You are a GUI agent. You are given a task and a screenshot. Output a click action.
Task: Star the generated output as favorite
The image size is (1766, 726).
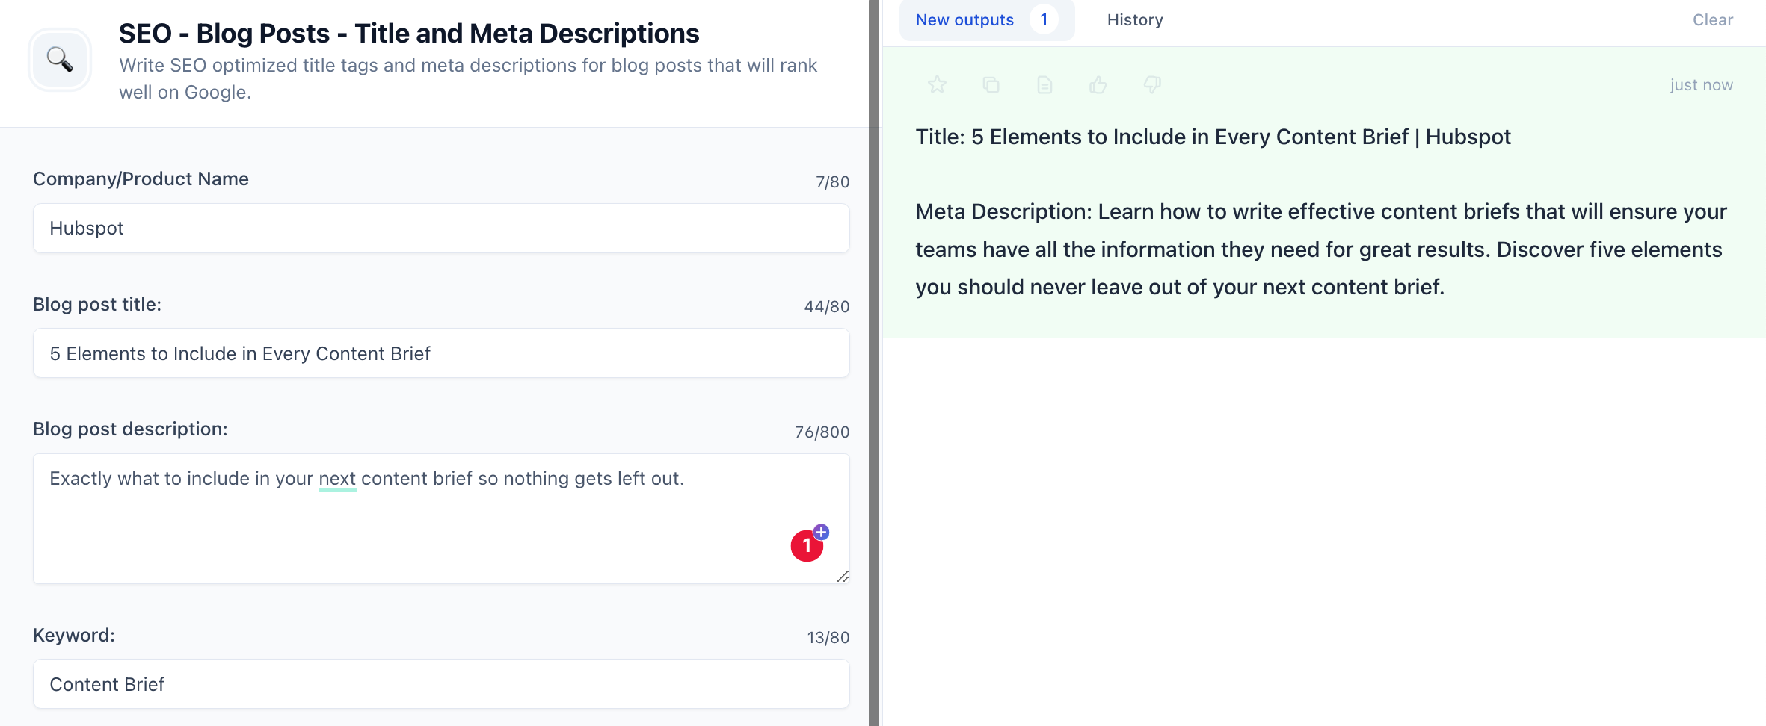[x=937, y=85]
